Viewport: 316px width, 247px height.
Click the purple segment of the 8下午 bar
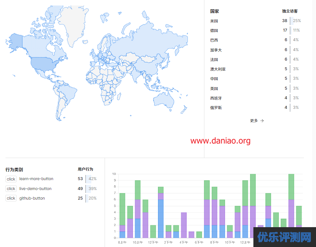[214, 212]
